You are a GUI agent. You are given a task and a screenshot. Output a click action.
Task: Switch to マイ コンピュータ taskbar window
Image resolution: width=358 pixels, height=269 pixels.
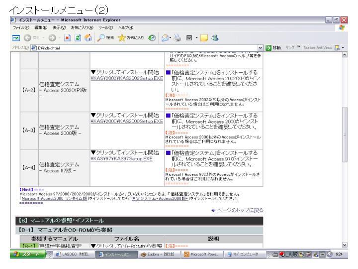[x=245, y=255]
